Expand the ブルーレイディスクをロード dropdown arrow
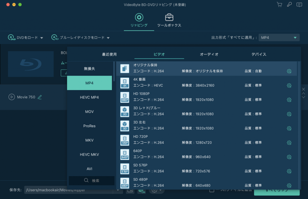Image resolution: width=308 pixels, height=199 pixels. pos(108,38)
